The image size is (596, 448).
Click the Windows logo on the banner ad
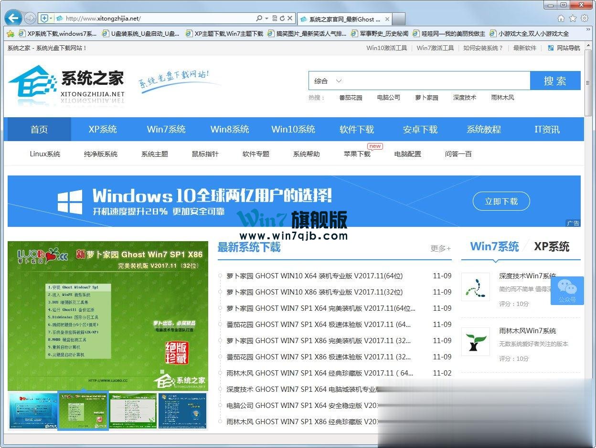pos(70,202)
